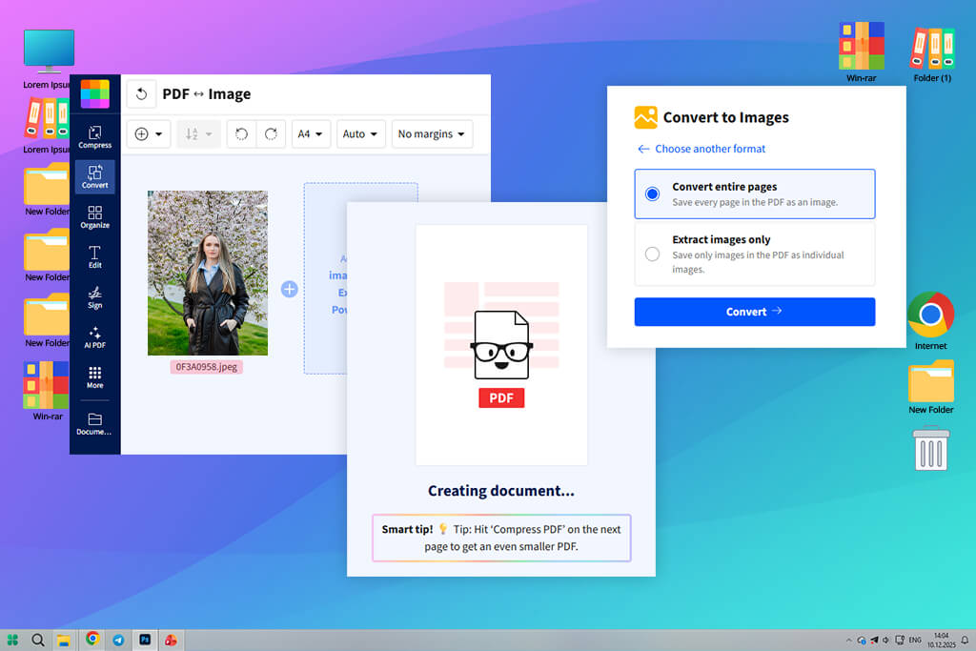976x651 pixels.
Task: Open the Compress tool in sidebar
Action: point(94,137)
